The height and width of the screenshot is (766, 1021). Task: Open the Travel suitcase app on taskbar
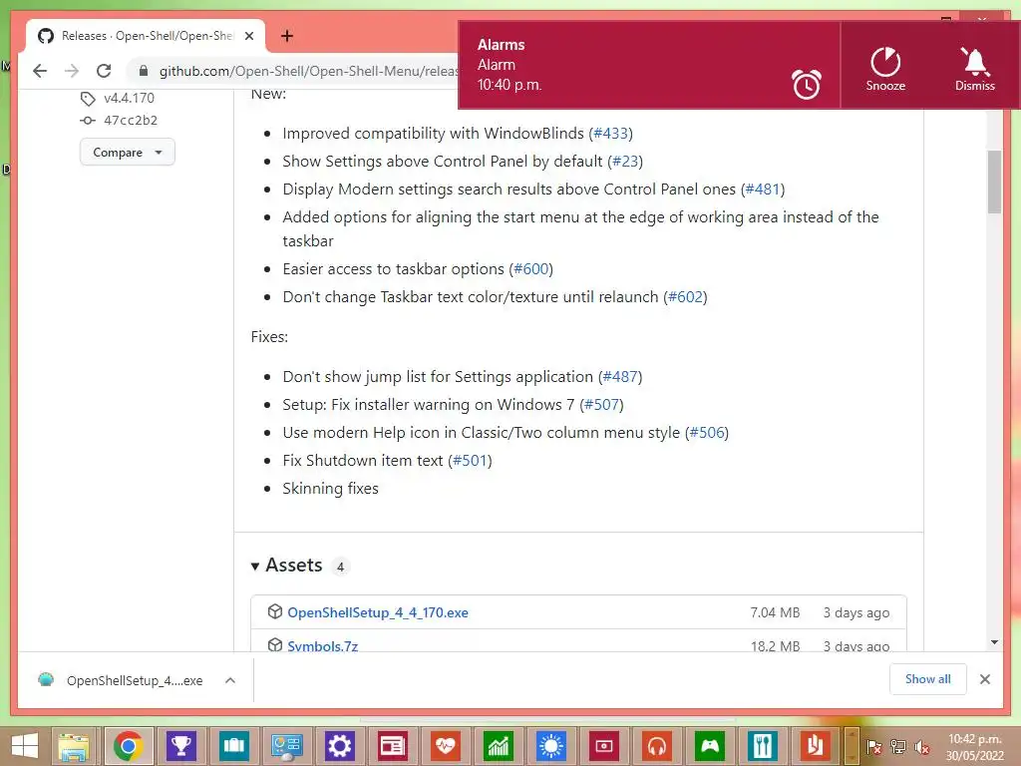pos(233,746)
